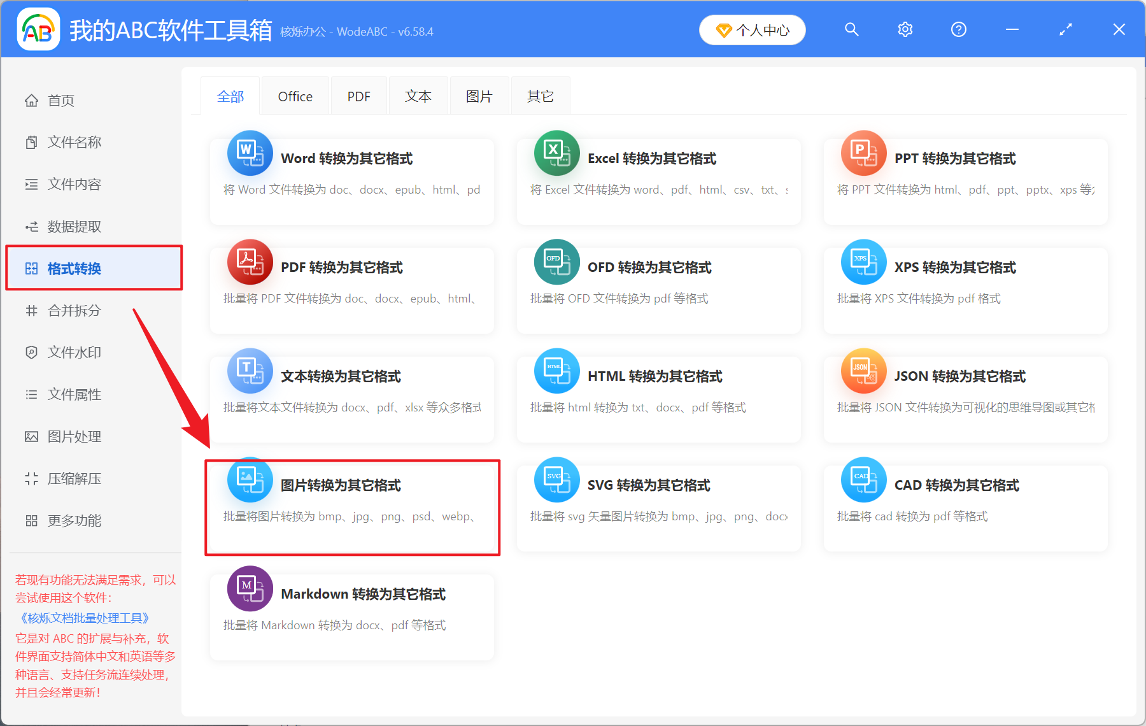Screen dimensions: 1146x726
Task: Select 首页 in the sidebar
Action: (x=60, y=100)
